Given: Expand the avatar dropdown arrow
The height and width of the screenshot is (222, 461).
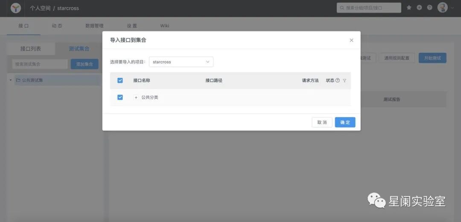Looking at the screenshot, I should click(x=452, y=8).
